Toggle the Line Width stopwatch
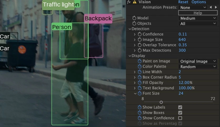This screenshot has height=127, width=220. click(x=139, y=72)
